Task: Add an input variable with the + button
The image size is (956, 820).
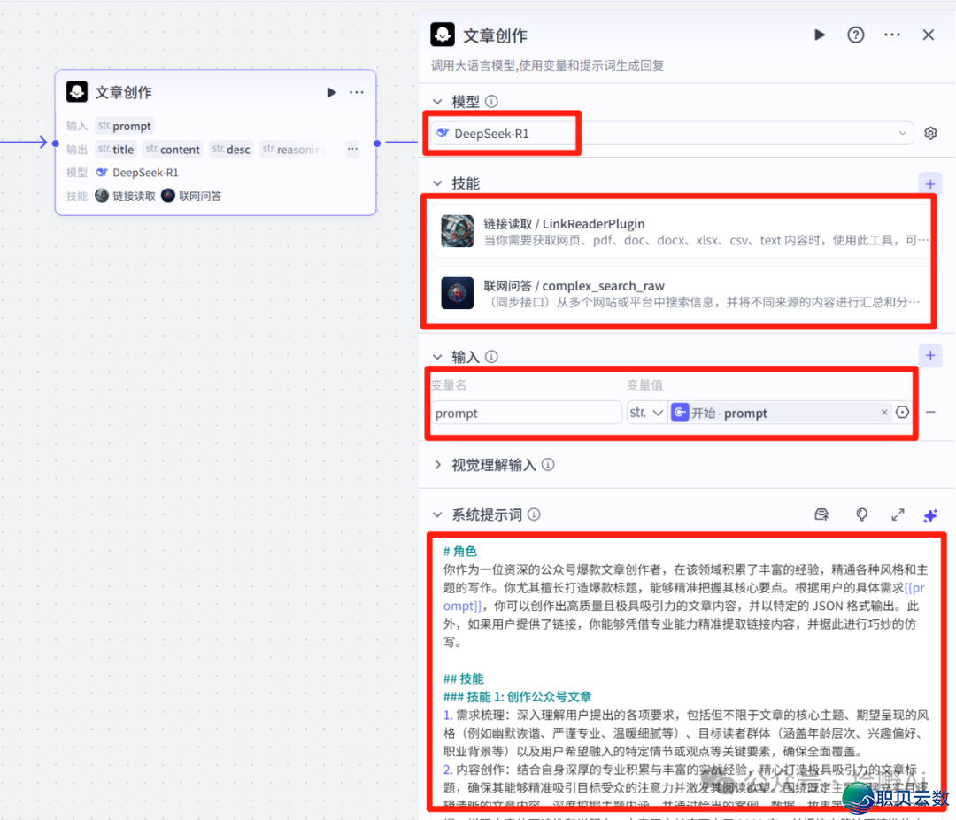Action: point(929,355)
